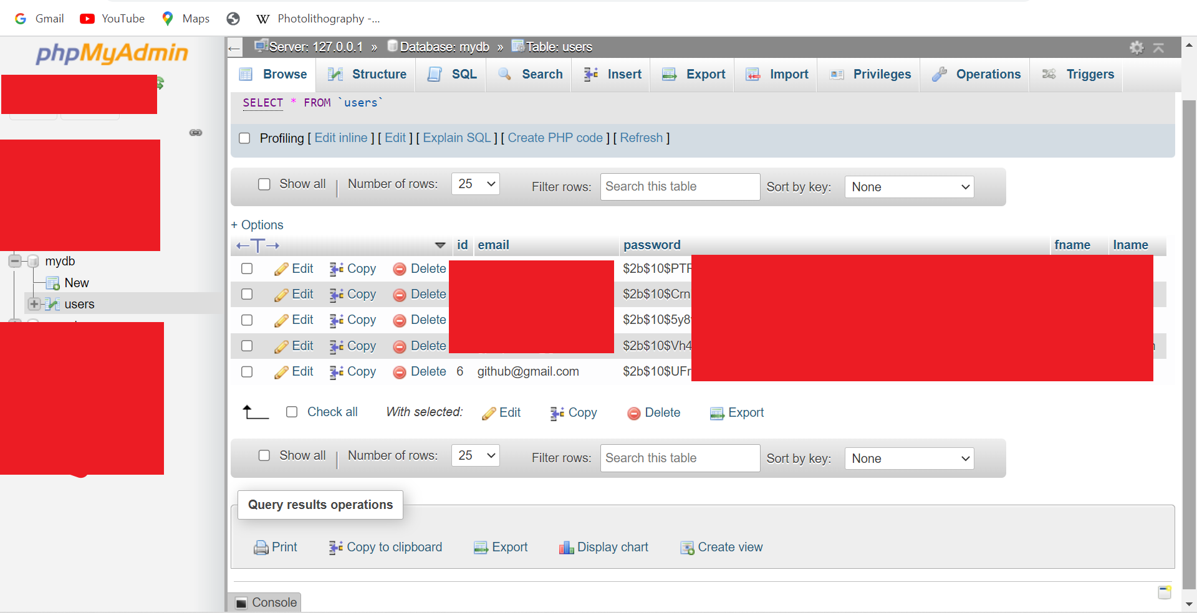Open the Insert tab
The height and width of the screenshot is (613, 1197).
point(612,74)
